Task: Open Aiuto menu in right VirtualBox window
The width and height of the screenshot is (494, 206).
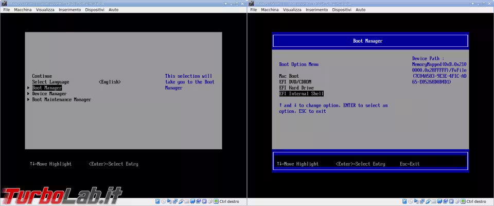Action: 360,10
